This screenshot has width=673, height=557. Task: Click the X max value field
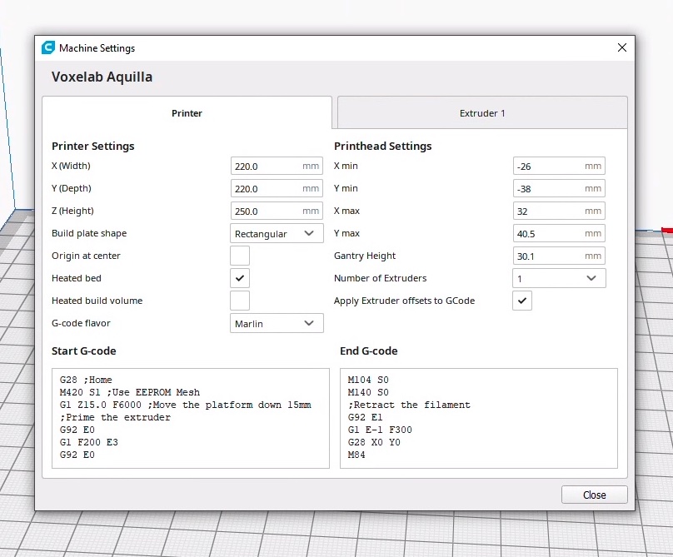pyautogui.click(x=559, y=211)
